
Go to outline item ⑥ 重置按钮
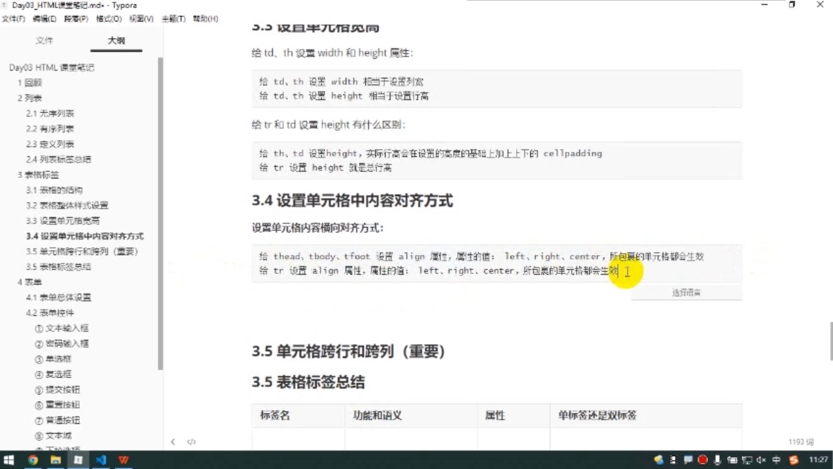click(x=57, y=405)
